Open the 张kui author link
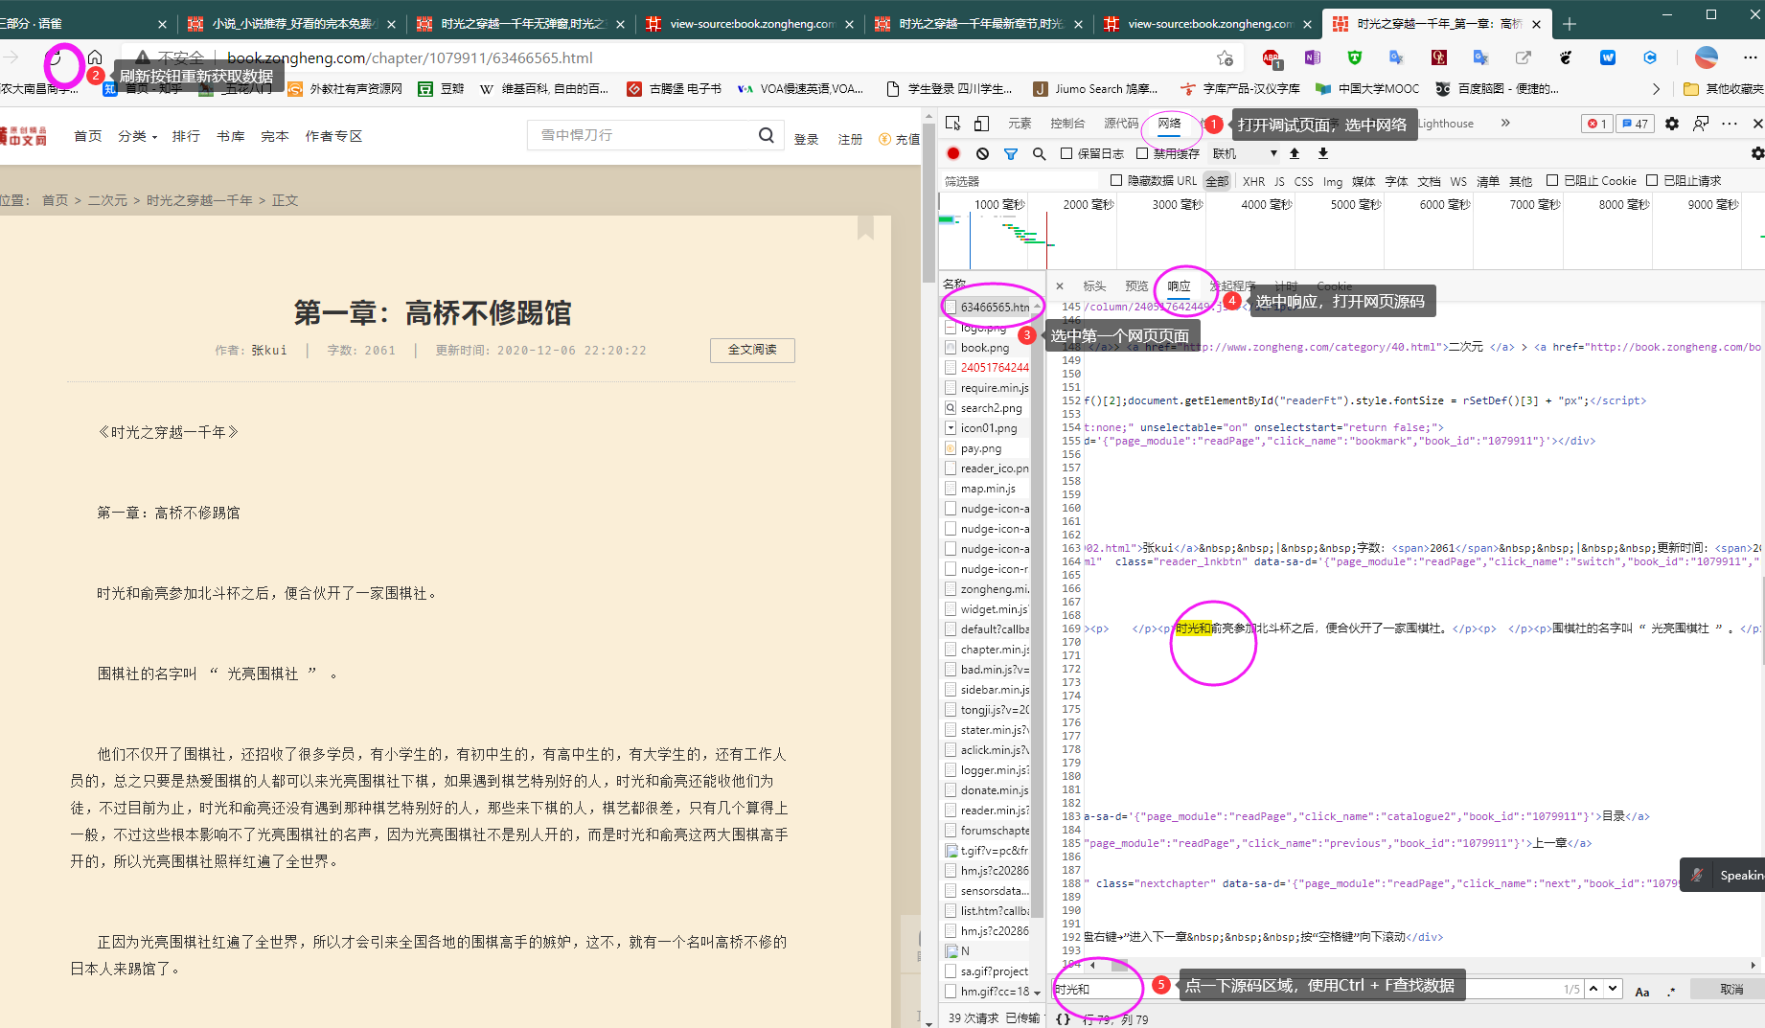Image resolution: width=1765 pixels, height=1028 pixels. coord(269,351)
